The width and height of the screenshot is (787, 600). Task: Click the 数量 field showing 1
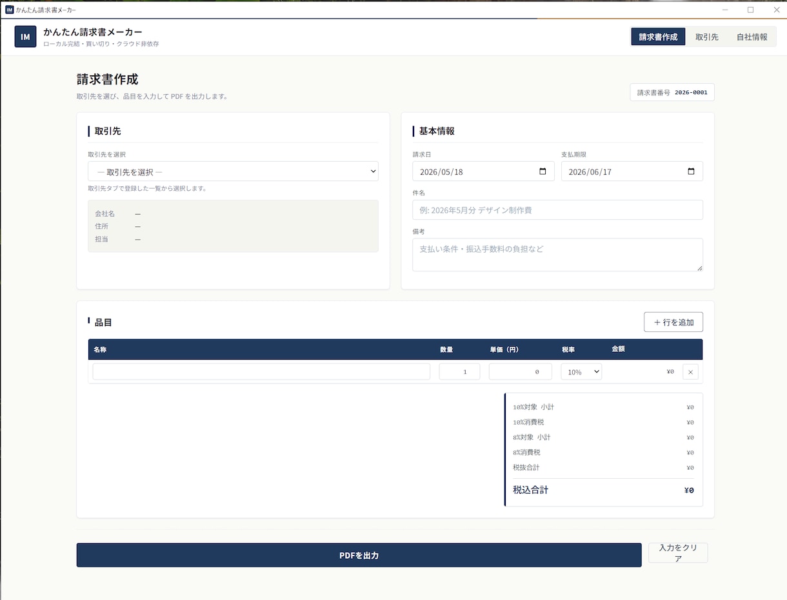459,372
